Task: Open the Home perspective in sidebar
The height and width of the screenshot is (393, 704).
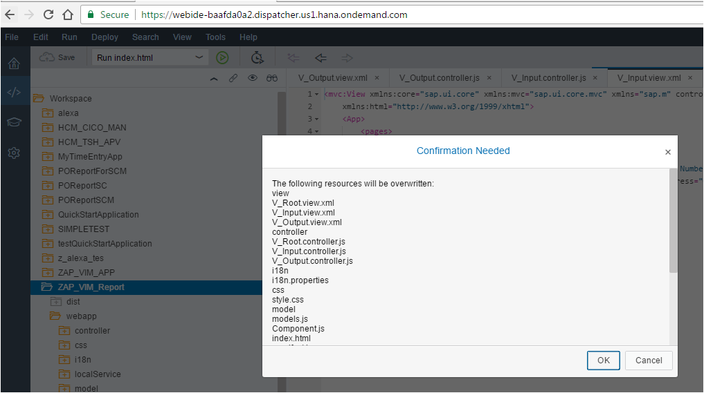Action: pyautogui.click(x=15, y=64)
